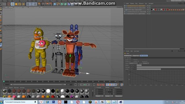The height and width of the screenshot is (104, 185).
Task: Open Photoshop from the taskbar
Action: (53, 102)
